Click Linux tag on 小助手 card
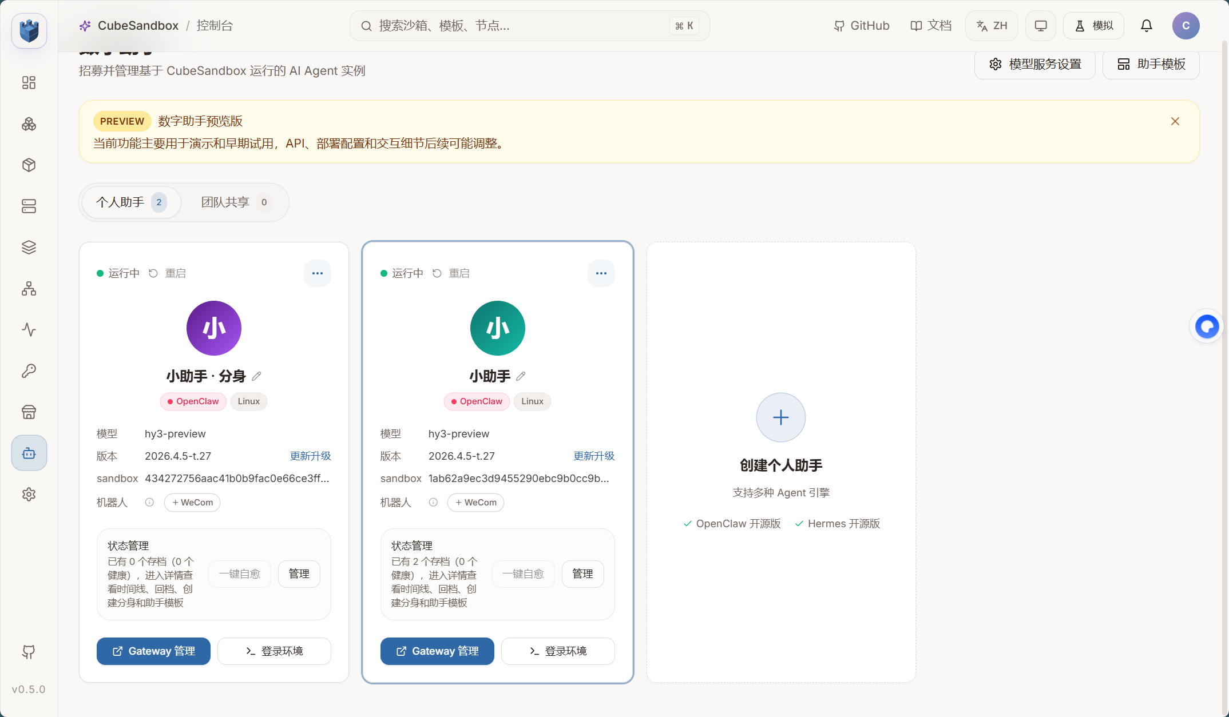Screen dimensions: 1229x717 pyautogui.click(x=532, y=401)
